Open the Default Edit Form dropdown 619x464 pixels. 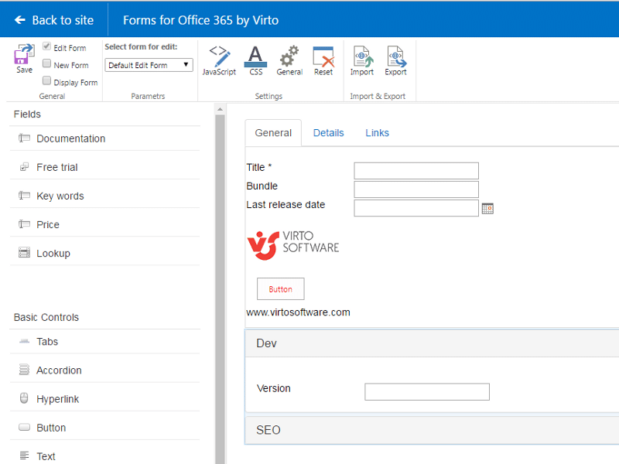coord(149,65)
